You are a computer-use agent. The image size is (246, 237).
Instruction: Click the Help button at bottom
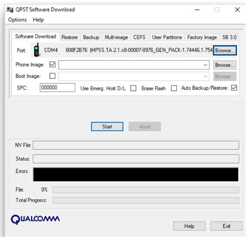pyautogui.click(x=189, y=226)
